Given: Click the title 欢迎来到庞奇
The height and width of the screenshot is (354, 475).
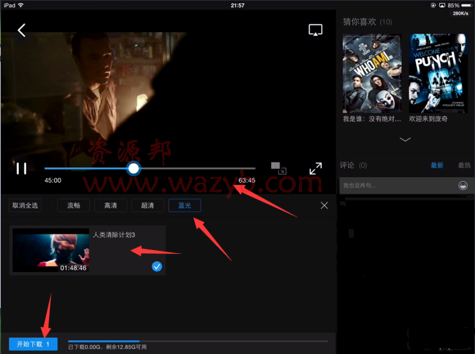Looking at the screenshot, I should pyautogui.click(x=428, y=119).
